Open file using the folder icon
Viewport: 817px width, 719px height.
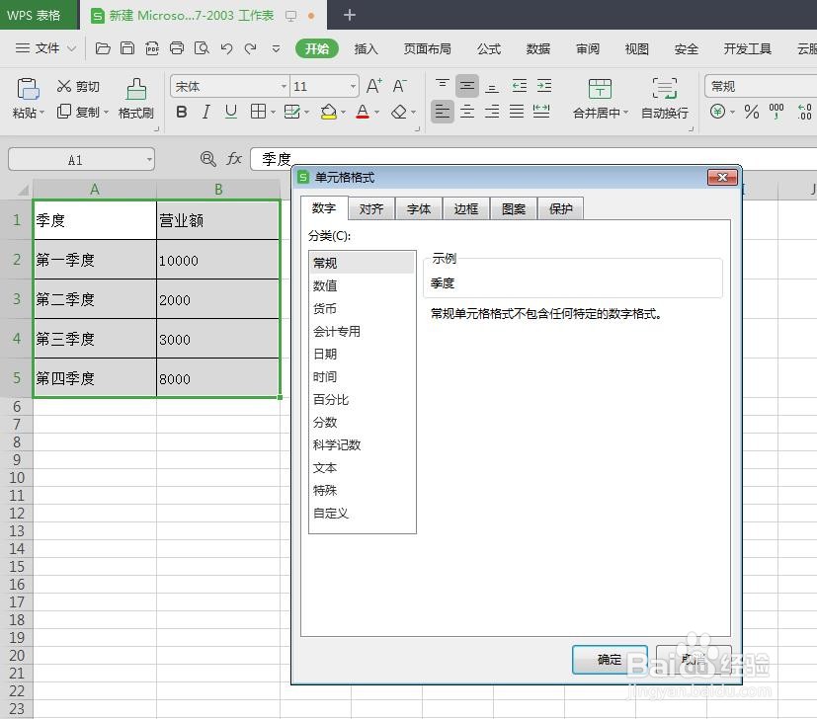pyautogui.click(x=103, y=48)
